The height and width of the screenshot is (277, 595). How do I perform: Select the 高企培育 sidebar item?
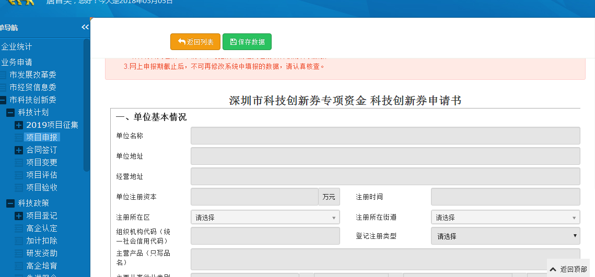coord(42,266)
